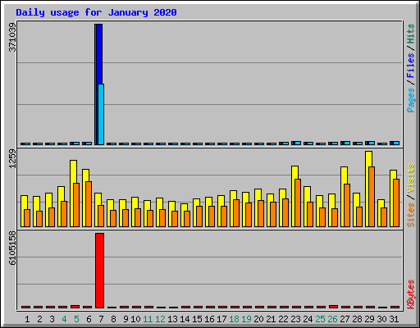Click day label 28 on the x-axis
420x328 pixels.
click(357, 319)
